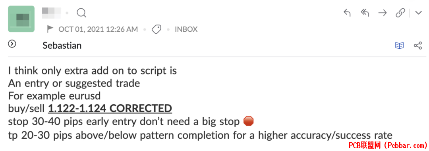This screenshot has width=429, height=151.
Task: Click the reply arrow icon
Action: coord(347,13)
